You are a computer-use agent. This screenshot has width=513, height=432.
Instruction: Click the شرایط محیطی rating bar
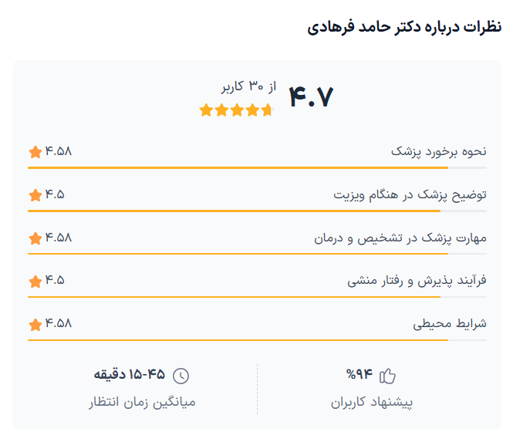[257, 340]
